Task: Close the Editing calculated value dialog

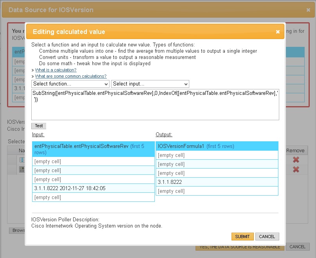Action: pyautogui.click(x=278, y=32)
